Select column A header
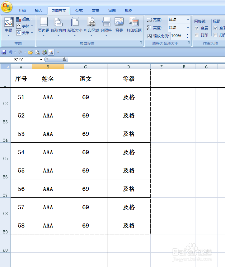Viewport: 225px width, 267px height. [21, 67]
